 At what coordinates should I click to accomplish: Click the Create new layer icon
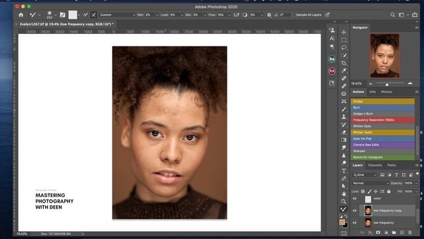(402, 232)
